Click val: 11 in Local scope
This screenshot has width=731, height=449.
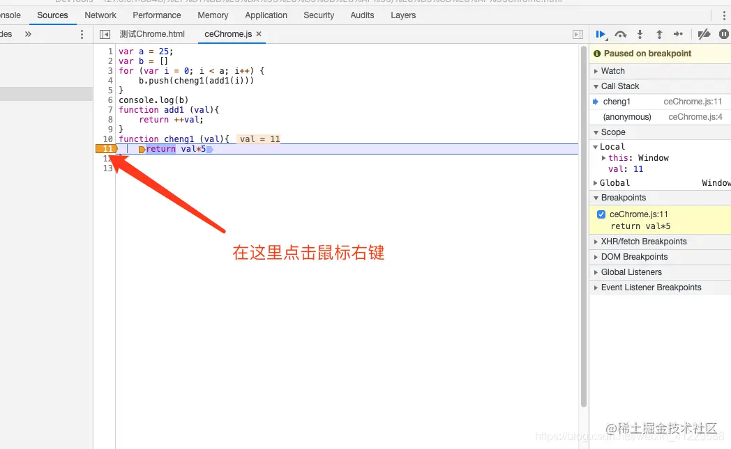(625, 169)
